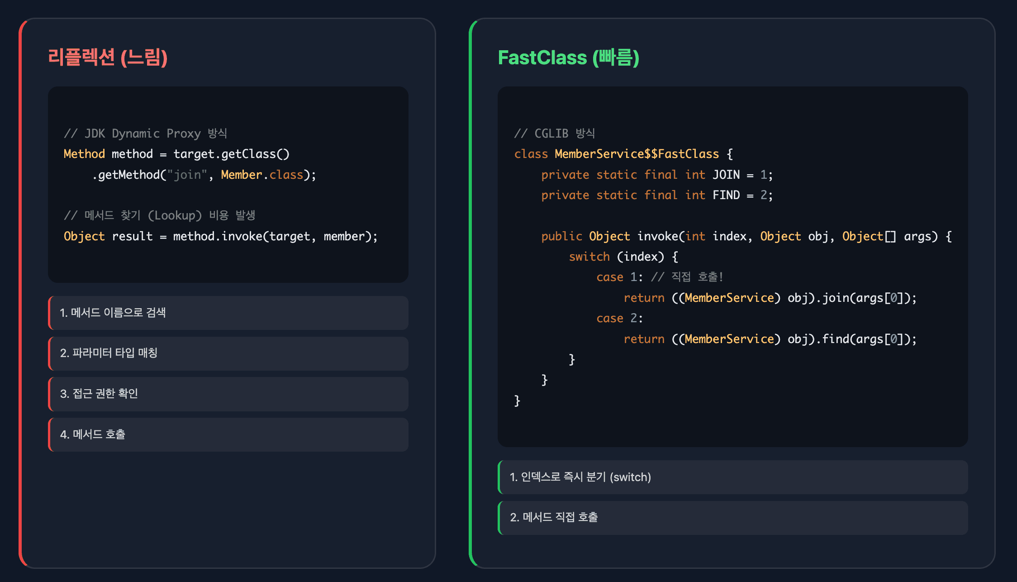Image resolution: width=1017 pixels, height=582 pixels.
Task: Click the switch (index) statement
Action: 623,257
